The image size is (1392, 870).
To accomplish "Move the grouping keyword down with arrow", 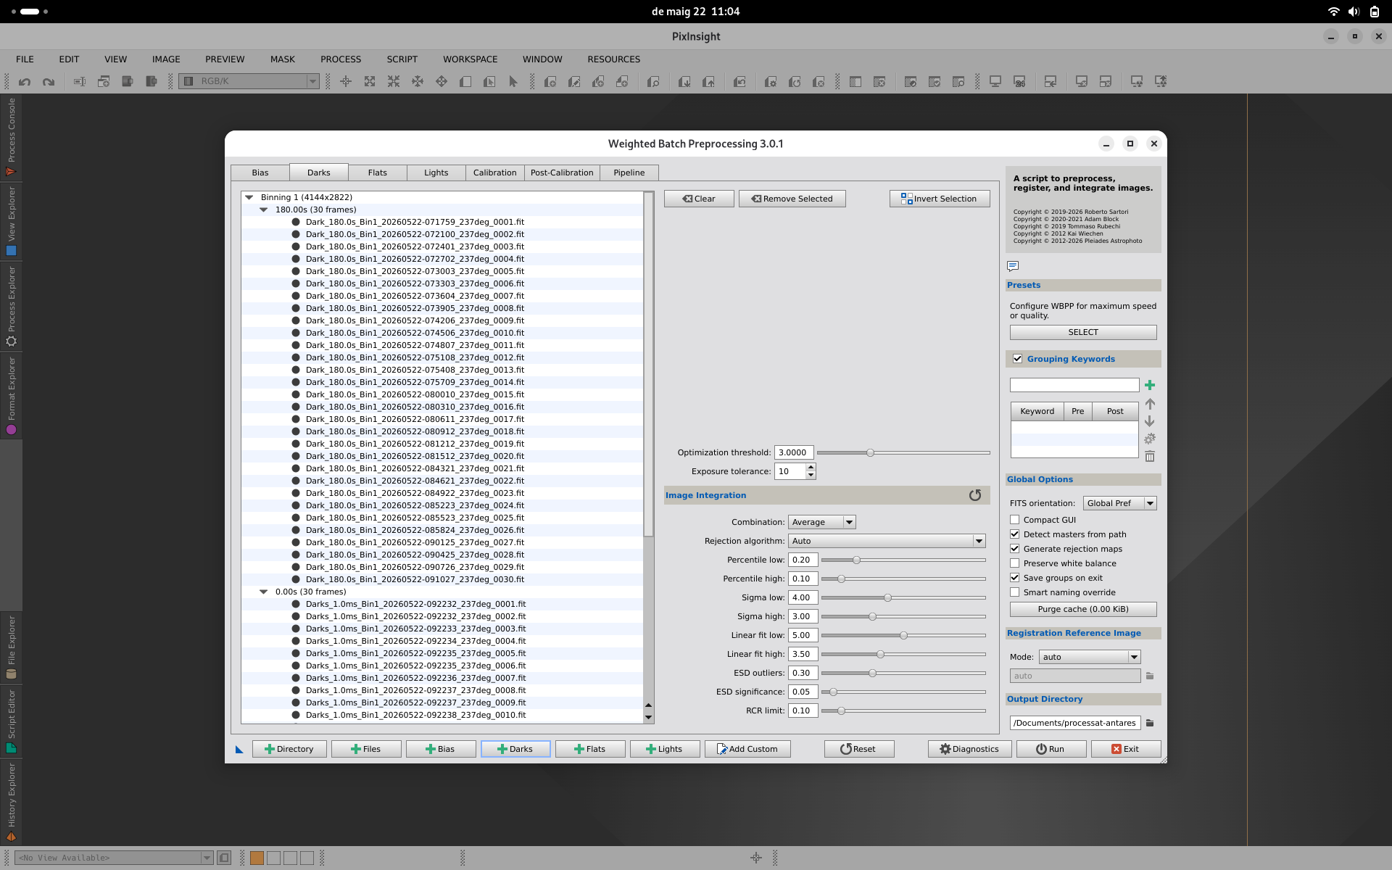I will coord(1150,421).
